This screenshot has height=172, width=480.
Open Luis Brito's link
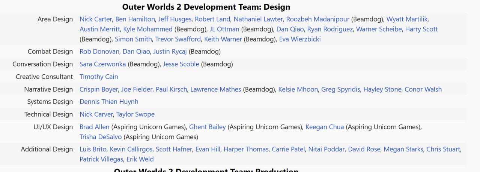[93, 149]
